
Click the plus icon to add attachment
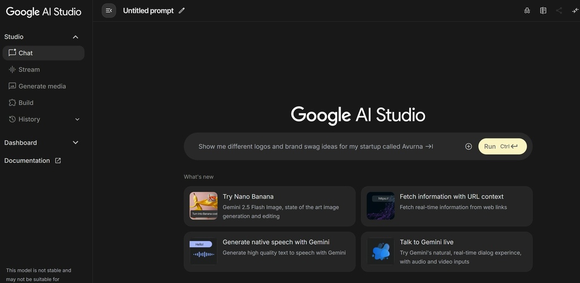pyautogui.click(x=468, y=146)
